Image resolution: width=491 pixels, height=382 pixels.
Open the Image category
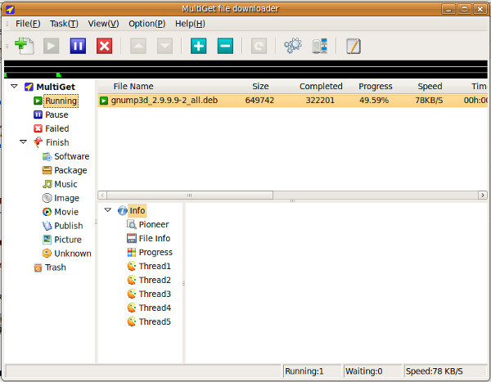66,198
